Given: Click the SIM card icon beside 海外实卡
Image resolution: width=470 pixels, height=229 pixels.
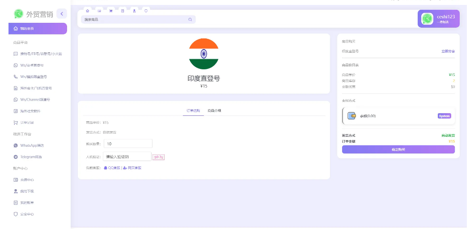Looking at the screenshot, I should coord(16,88).
